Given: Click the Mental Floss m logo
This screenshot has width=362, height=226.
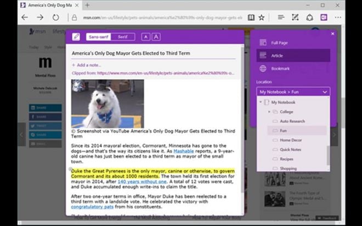Looking at the screenshot, I should (x=45, y=63).
